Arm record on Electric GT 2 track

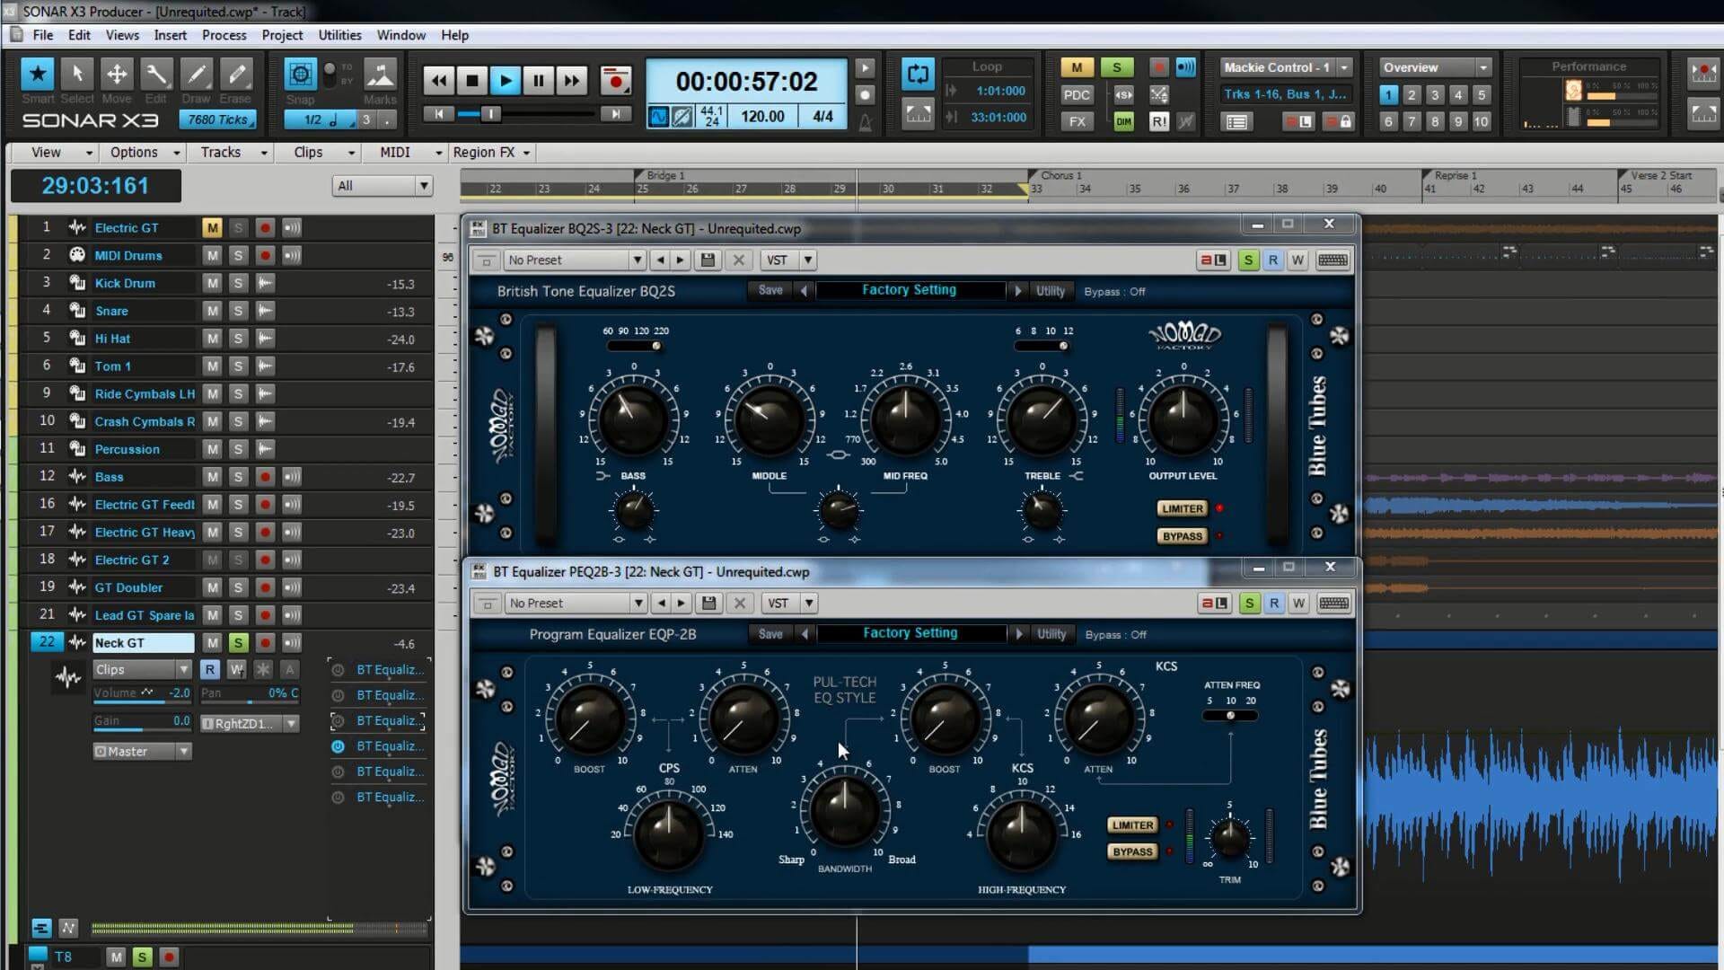pos(265,560)
